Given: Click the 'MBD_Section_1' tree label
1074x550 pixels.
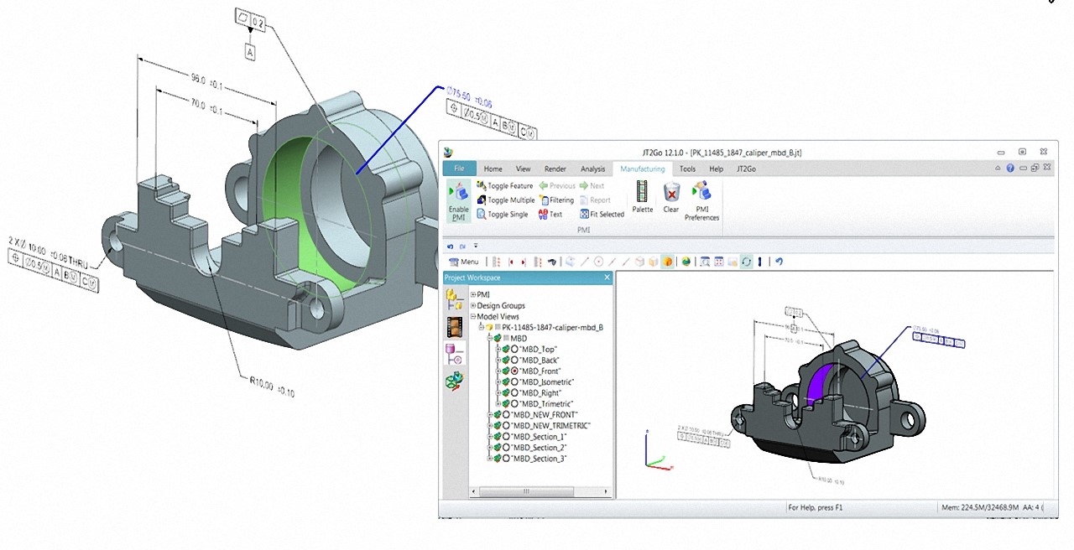Looking at the screenshot, I should click(x=539, y=437).
